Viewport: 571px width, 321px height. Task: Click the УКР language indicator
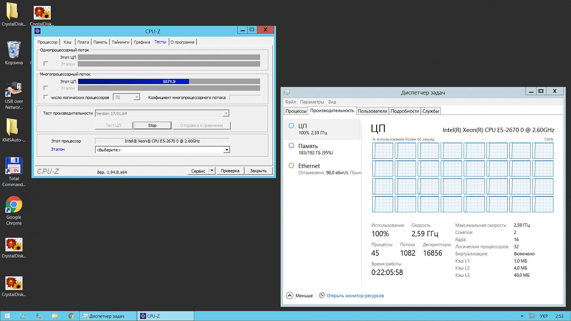pos(544,316)
